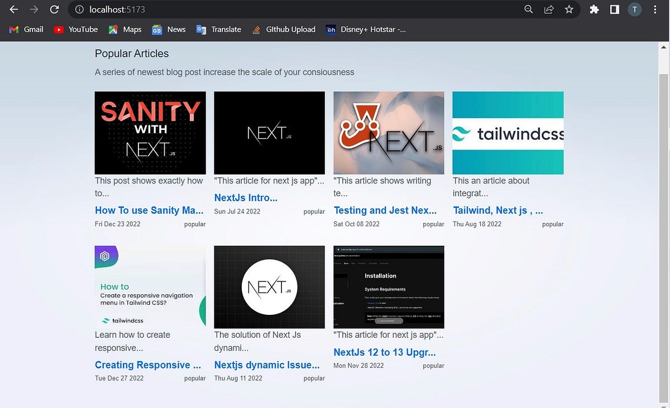Click the share icon next to the address bar
This screenshot has width=670, height=408.
pos(548,9)
